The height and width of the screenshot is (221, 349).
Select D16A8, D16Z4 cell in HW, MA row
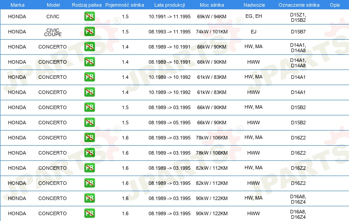(298, 199)
